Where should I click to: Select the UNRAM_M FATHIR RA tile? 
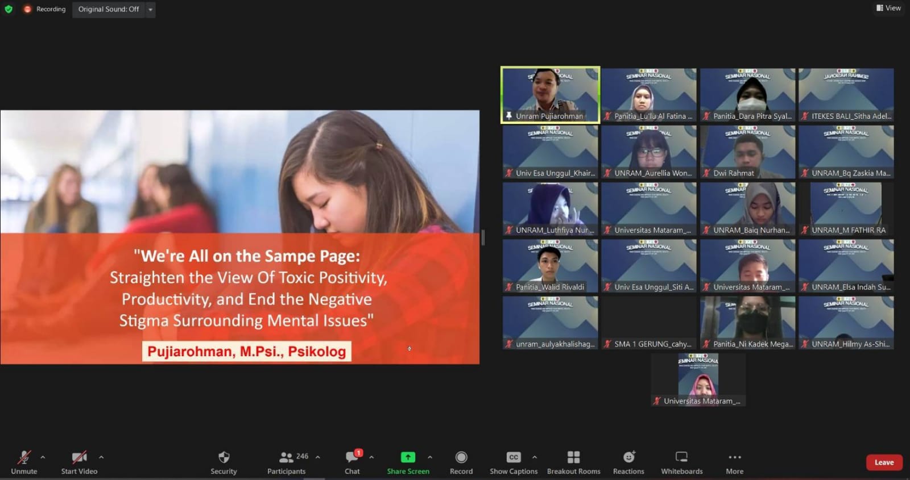pos(846,209)
